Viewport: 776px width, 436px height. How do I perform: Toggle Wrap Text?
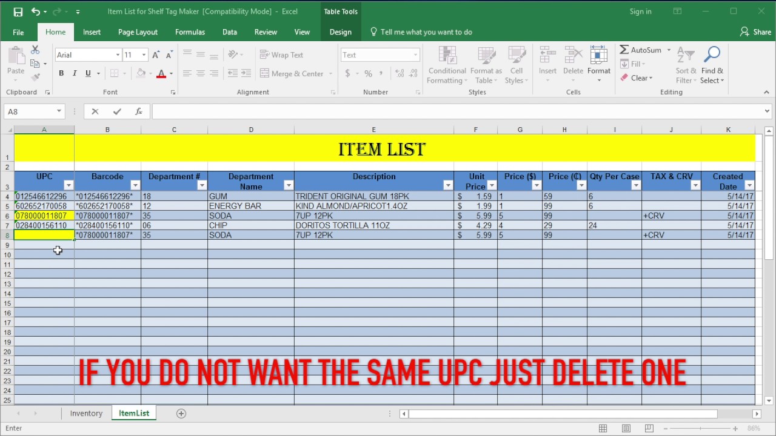[x=281, y=55]
